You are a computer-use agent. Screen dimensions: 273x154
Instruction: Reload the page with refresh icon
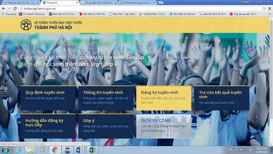click(15, 8)
